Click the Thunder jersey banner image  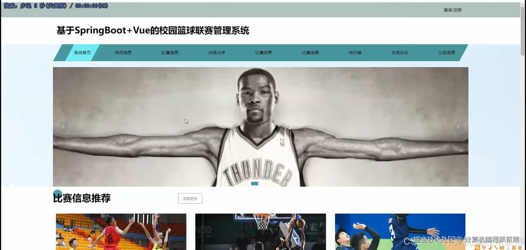(261, 127)
